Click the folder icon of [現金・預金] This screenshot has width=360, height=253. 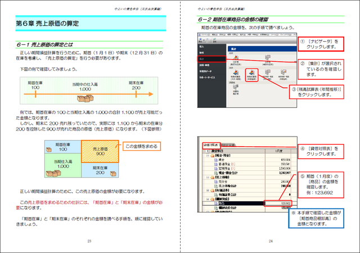click(x=213, y=155)
